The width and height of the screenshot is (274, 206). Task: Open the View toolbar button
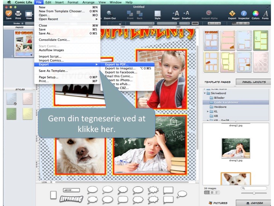point(29,14)
